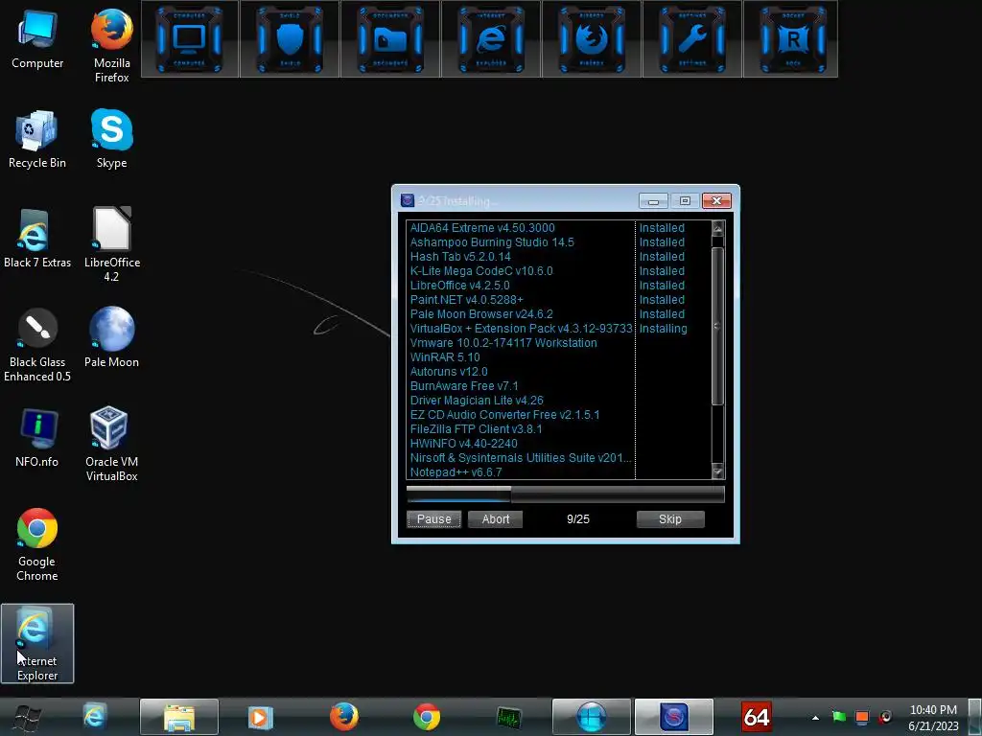Image resolution: width=982 pixels, height=736 pixels.
Task: Click the orange tray icon
Action: [x=862, y=717]
